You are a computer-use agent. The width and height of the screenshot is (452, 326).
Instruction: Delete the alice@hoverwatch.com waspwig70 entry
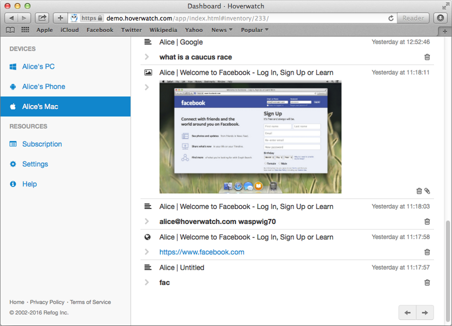click(x=427, y=222)
